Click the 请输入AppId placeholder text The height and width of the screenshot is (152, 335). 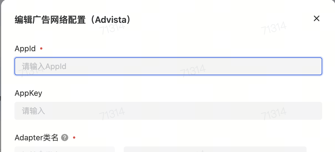click(x=44, y=66)
